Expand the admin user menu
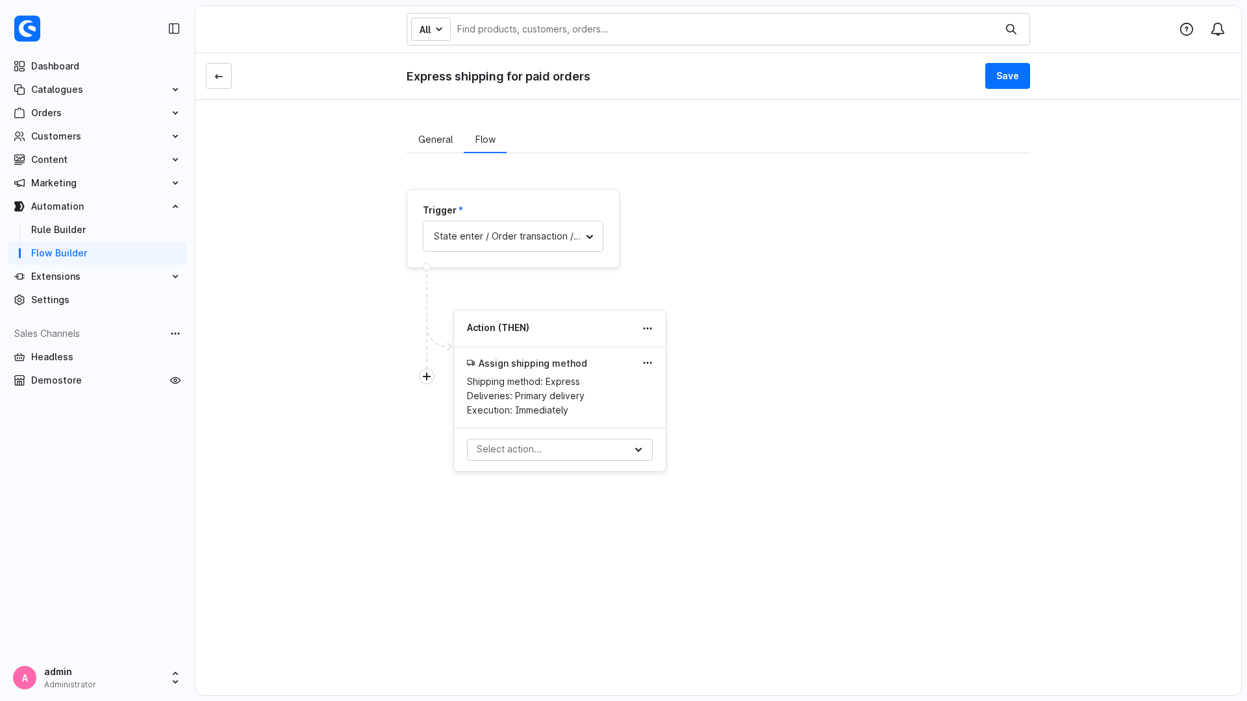The width and height of the screenshot is (1247, 701). (x=175, y=678)
